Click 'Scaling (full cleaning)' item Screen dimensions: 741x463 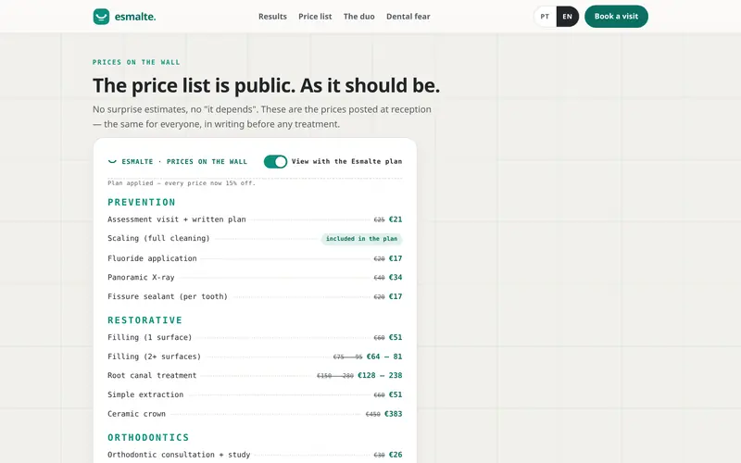(158, 238)
